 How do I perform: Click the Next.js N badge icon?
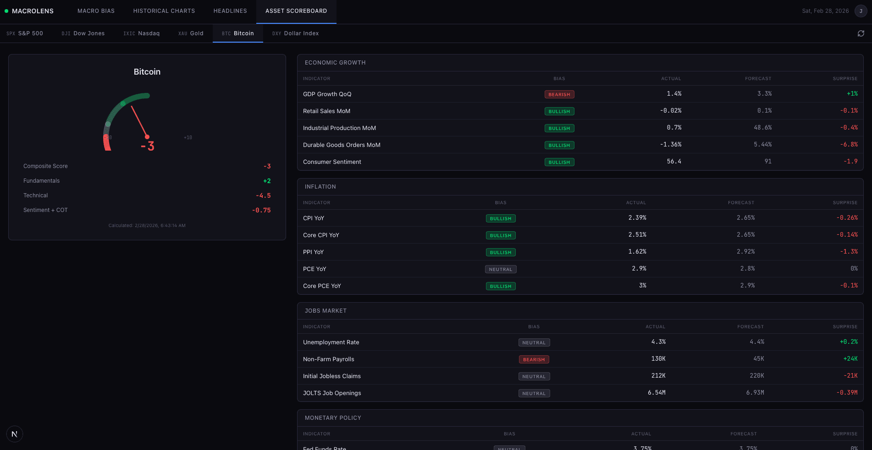[x=15, y=434]
